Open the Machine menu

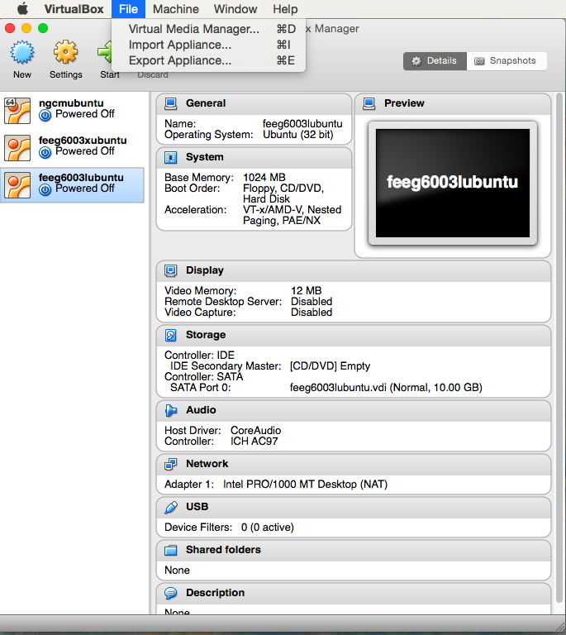(176, 9)
